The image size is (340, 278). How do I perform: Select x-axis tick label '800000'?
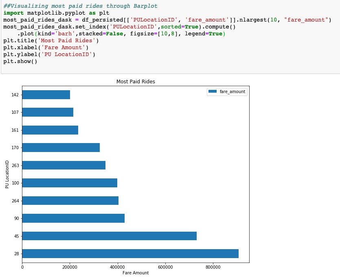click(213, 267)
